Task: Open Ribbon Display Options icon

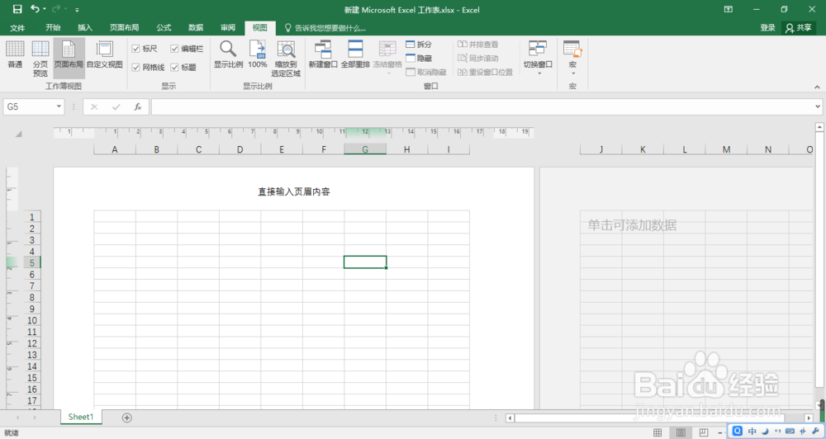Action: coord(729,9)
